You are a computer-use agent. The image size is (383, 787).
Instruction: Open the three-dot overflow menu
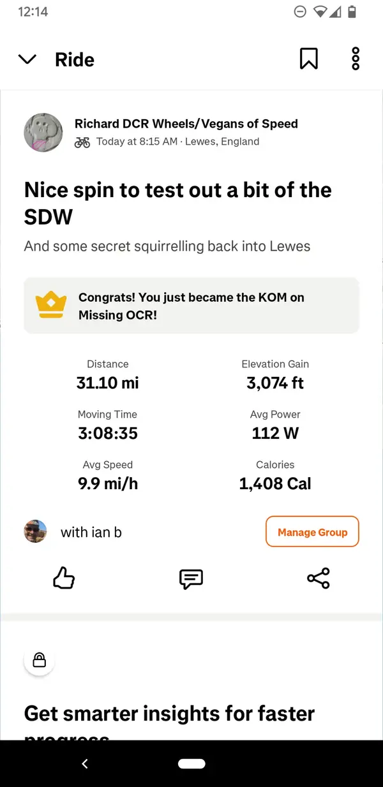356,59
